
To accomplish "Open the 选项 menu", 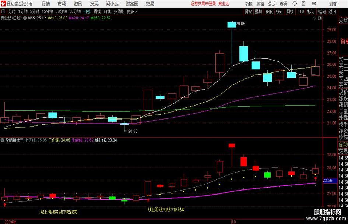I will point(283,4).
